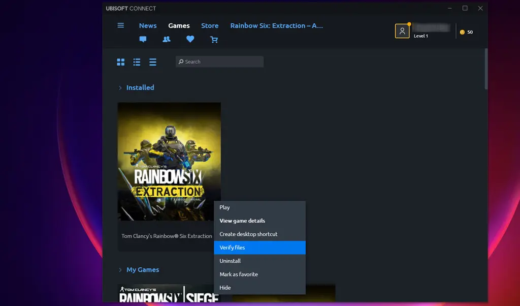
Task: Switch to detailed list view
Action: 137,62
